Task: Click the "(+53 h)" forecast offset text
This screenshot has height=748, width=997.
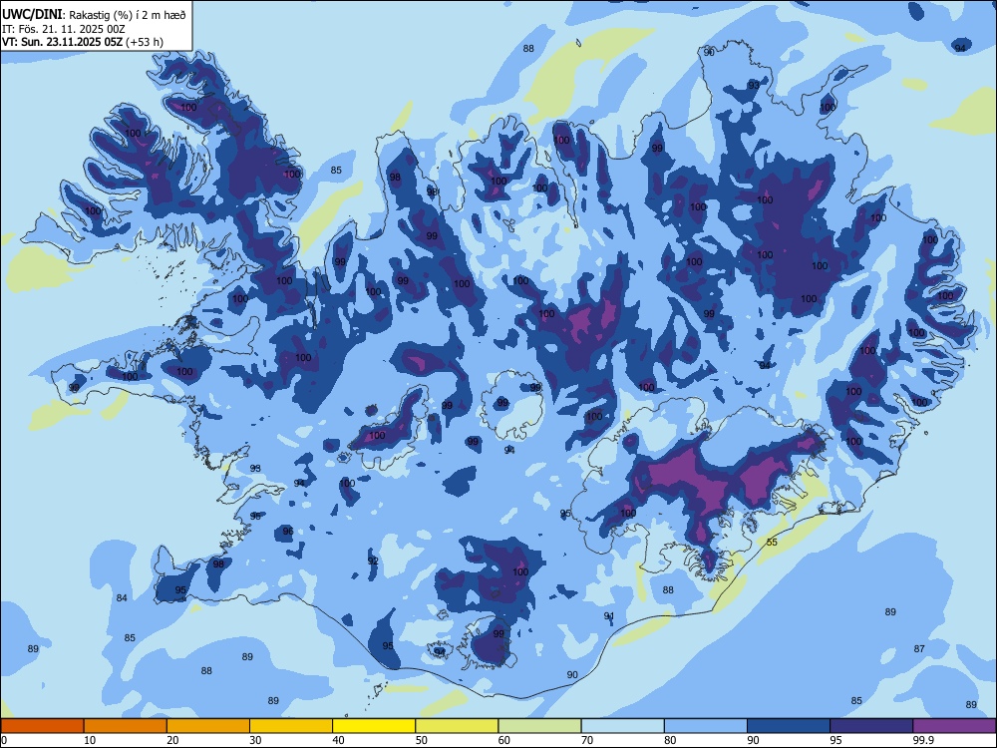Action: 145,42
